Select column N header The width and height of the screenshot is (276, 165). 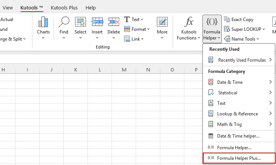click(148, 70)
